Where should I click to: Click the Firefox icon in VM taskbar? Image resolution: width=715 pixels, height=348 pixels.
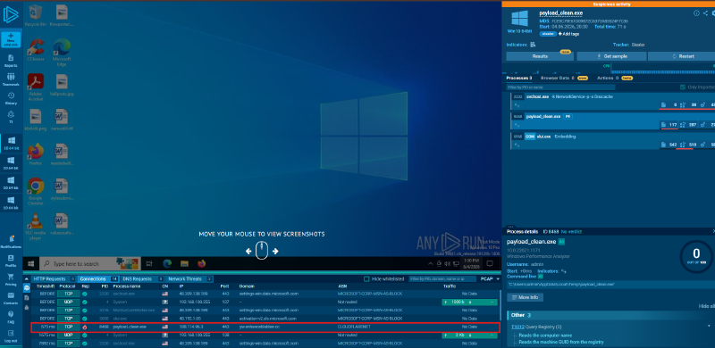202,263
